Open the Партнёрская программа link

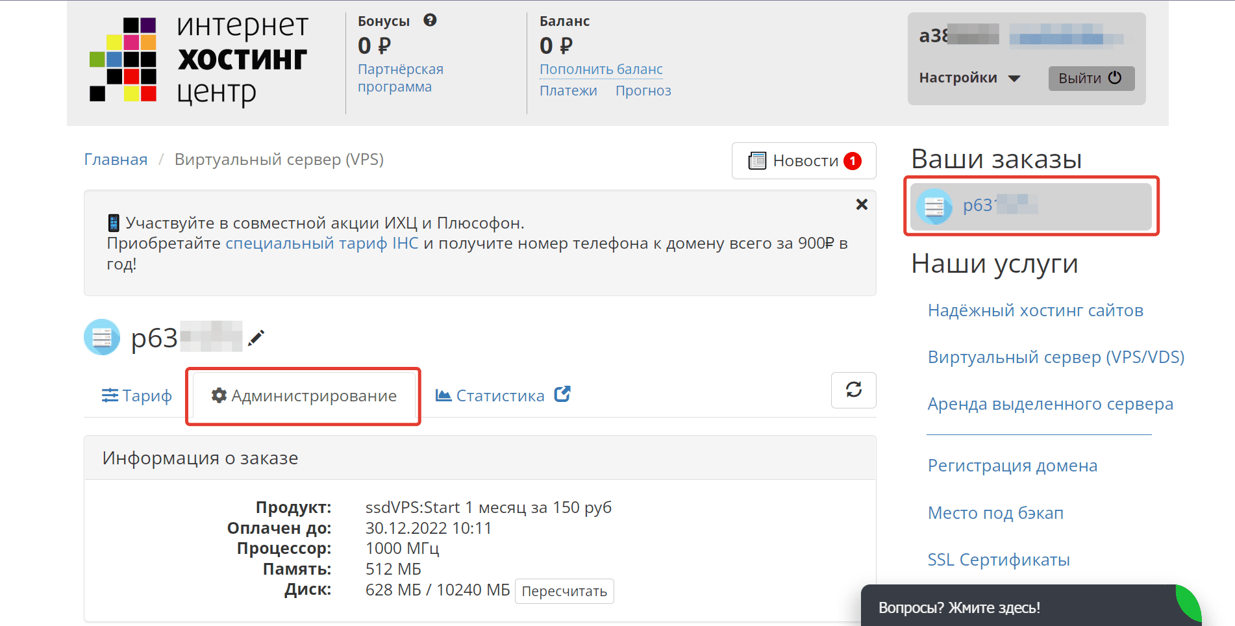coord(401,78)
